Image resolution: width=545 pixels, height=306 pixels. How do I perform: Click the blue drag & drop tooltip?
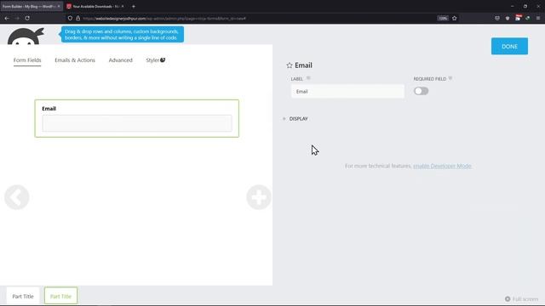pos(123,34)
